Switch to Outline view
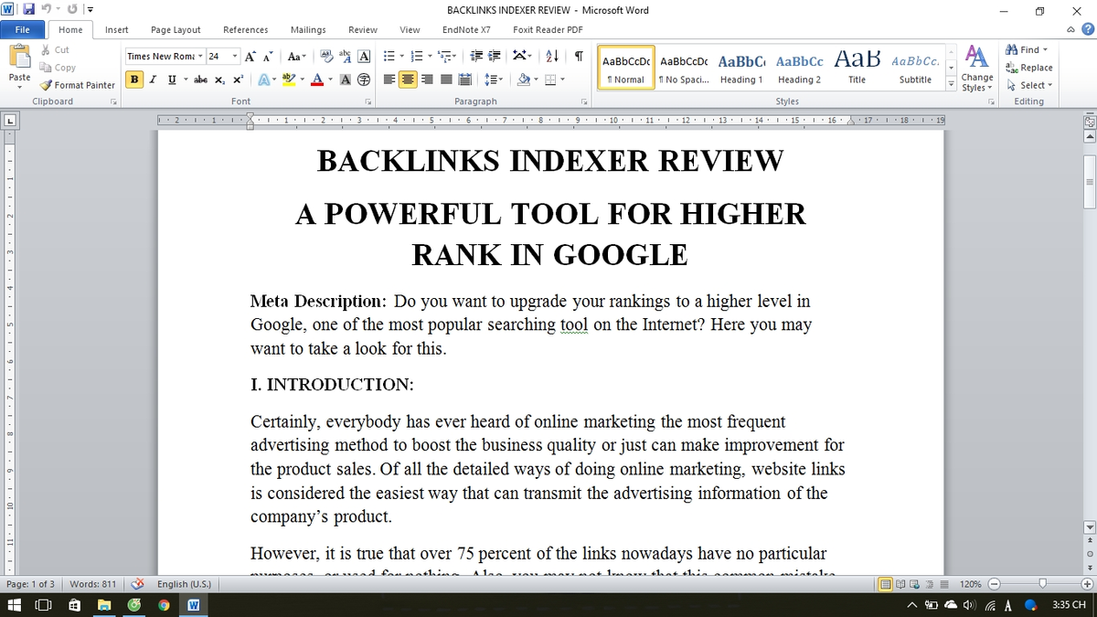1097x617 pixels. click(x=931, y=583)
